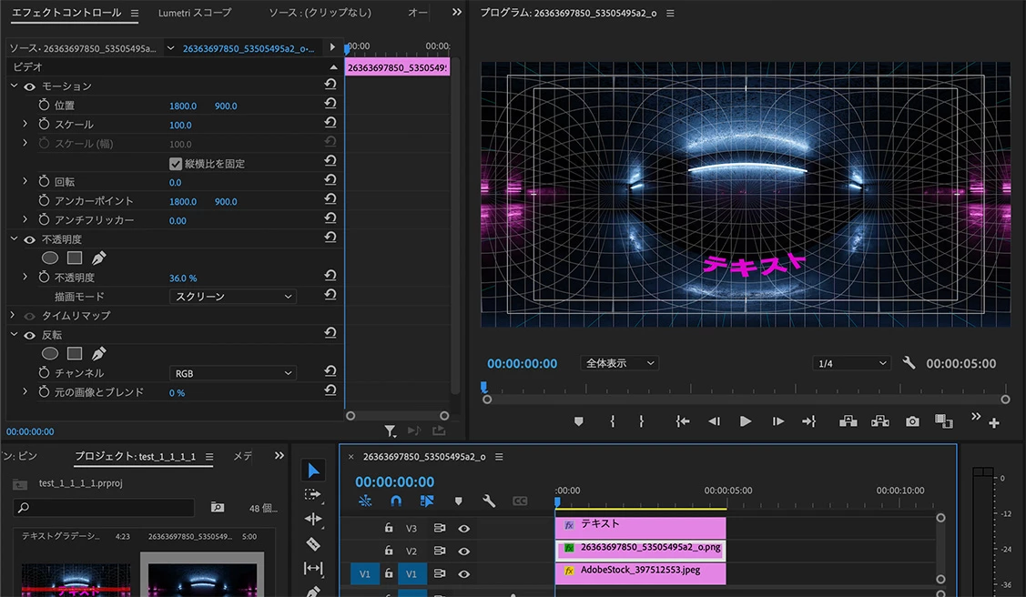
Task: Go to In point
Action: click(683, 421)
